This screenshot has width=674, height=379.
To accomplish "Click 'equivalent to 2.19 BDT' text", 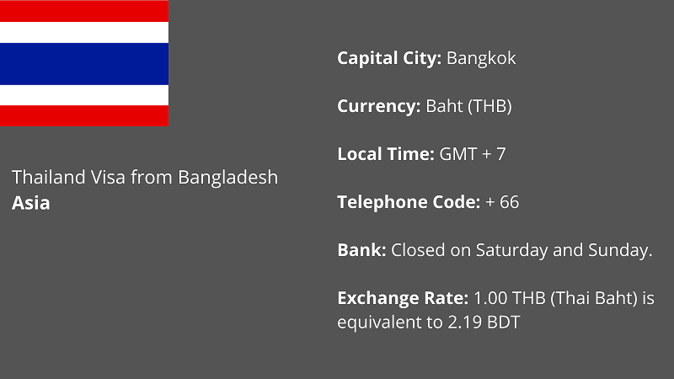I will click(429, 323).
